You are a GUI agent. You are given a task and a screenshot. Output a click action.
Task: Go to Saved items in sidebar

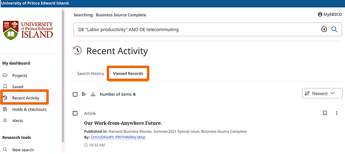coord(18,87)
